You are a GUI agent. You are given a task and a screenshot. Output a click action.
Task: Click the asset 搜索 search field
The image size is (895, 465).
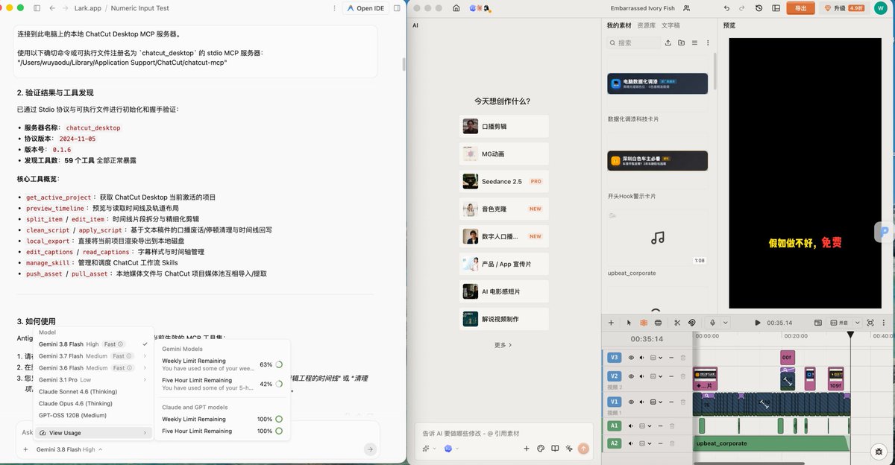(x=634, y=43)
